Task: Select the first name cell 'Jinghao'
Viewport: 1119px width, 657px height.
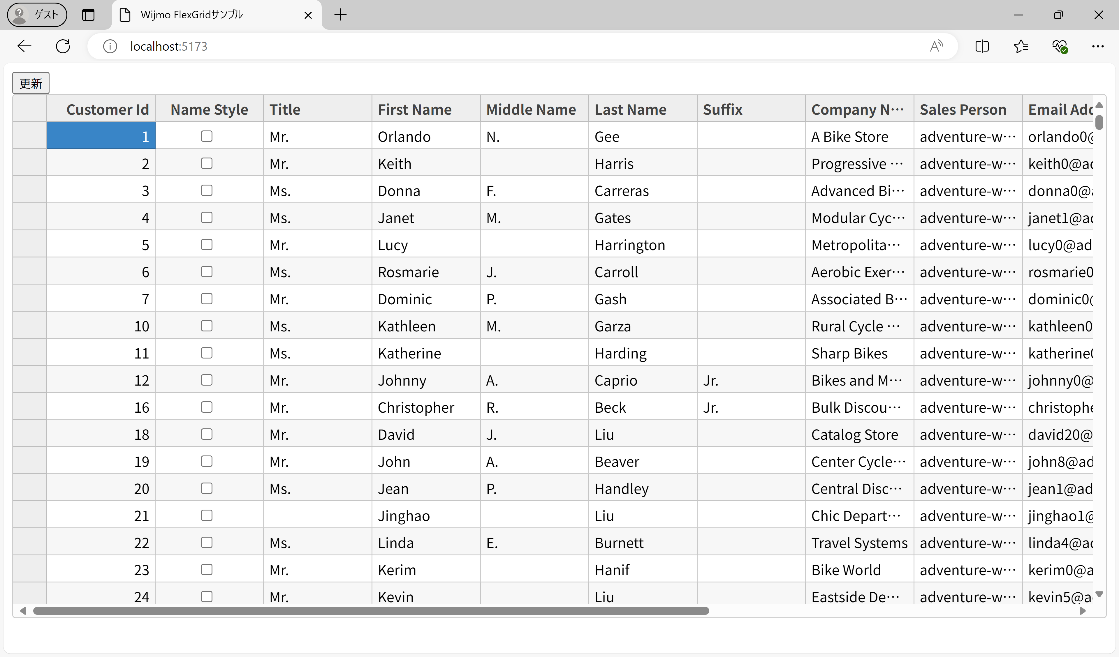Action: click(426, 515)
